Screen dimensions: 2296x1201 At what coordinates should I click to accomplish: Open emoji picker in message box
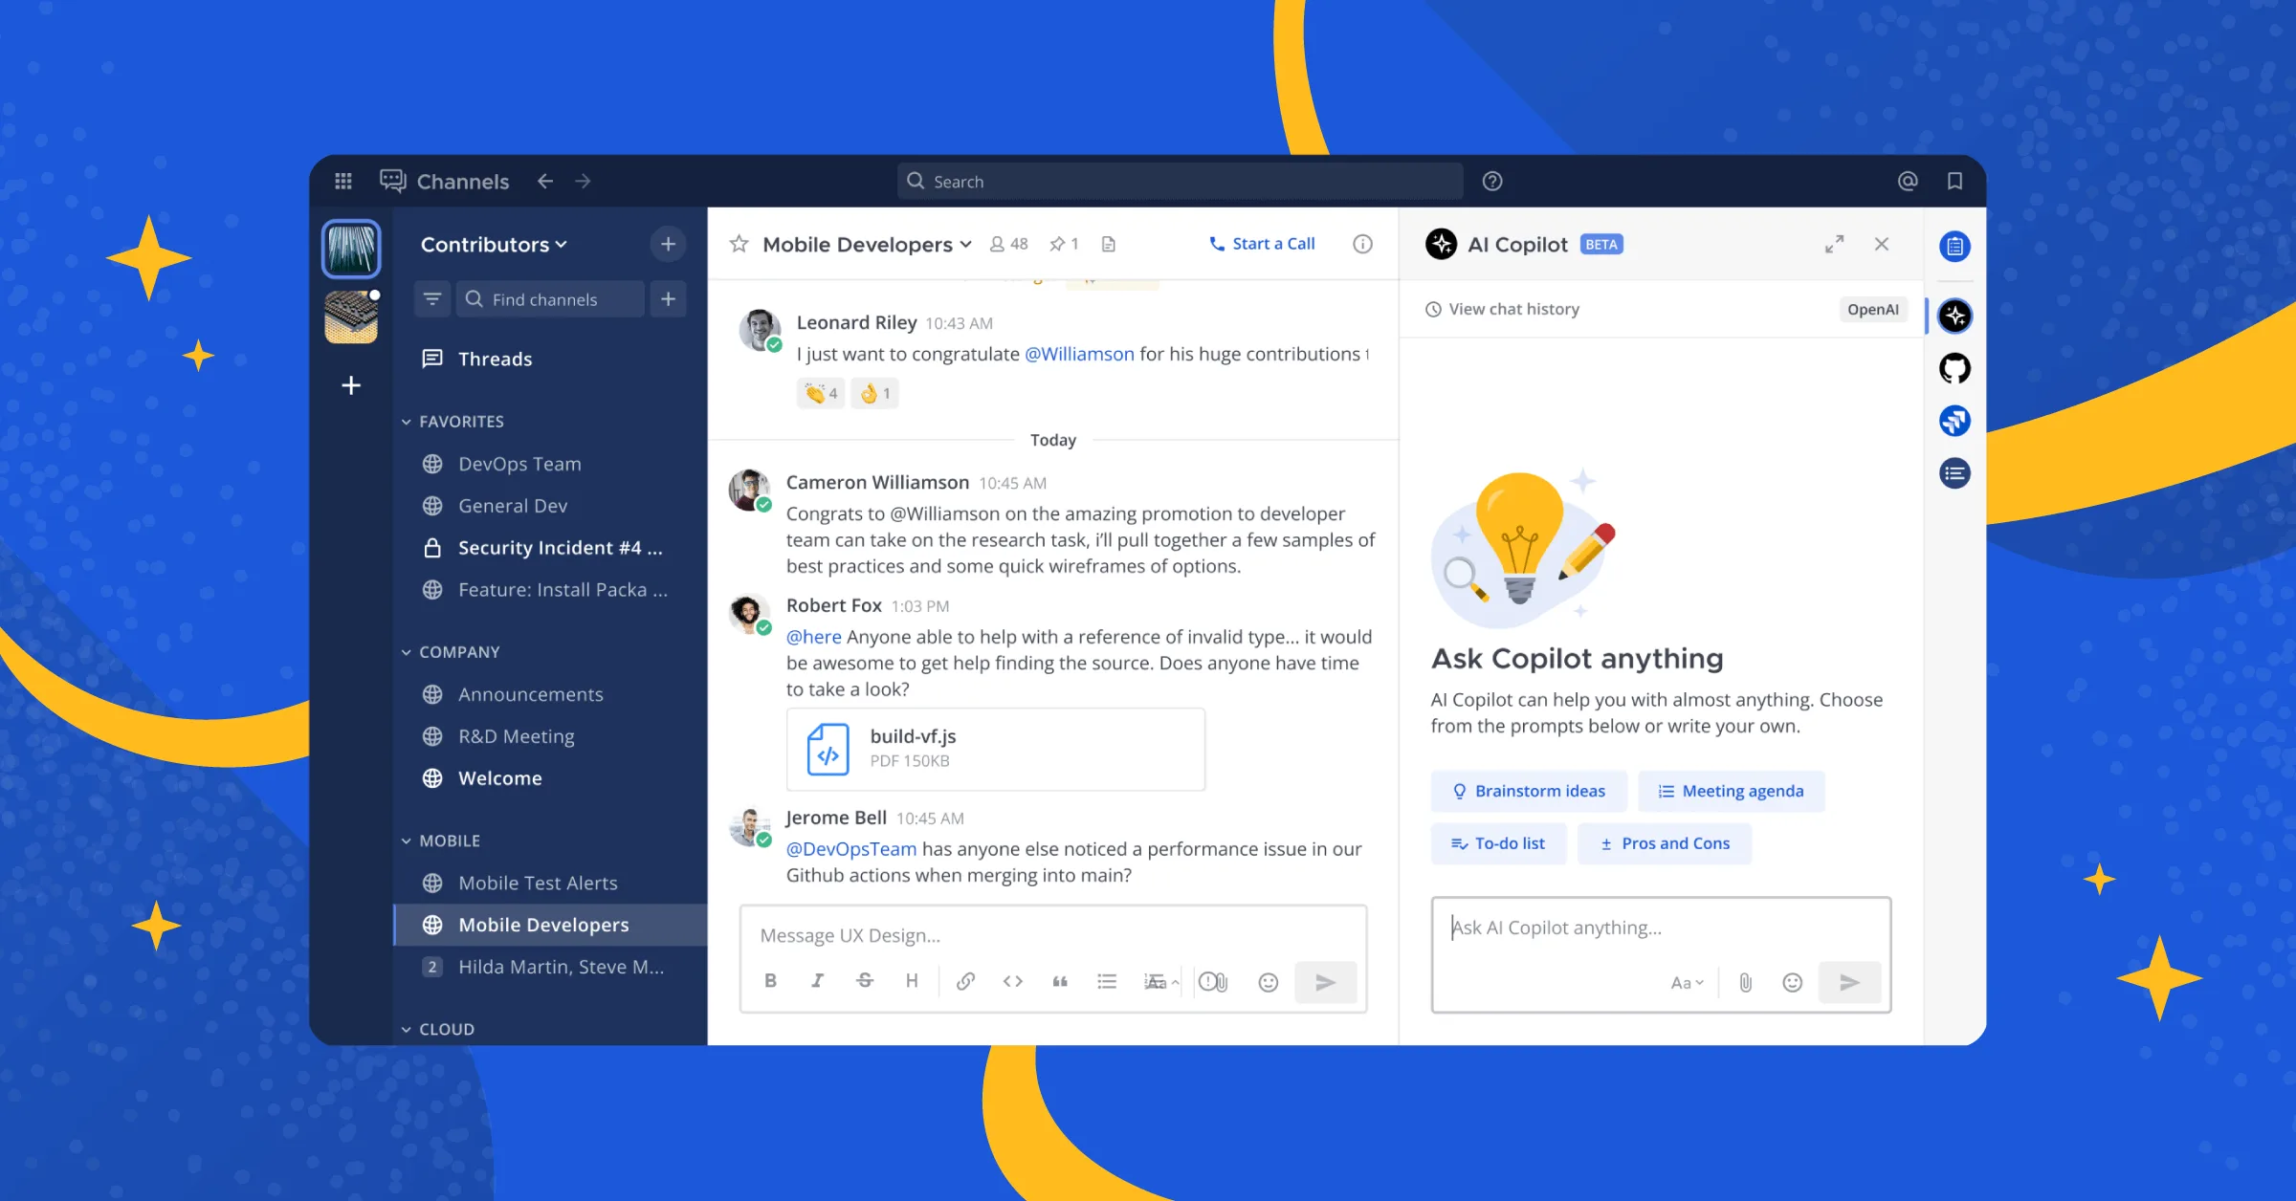click(1269, 982)
